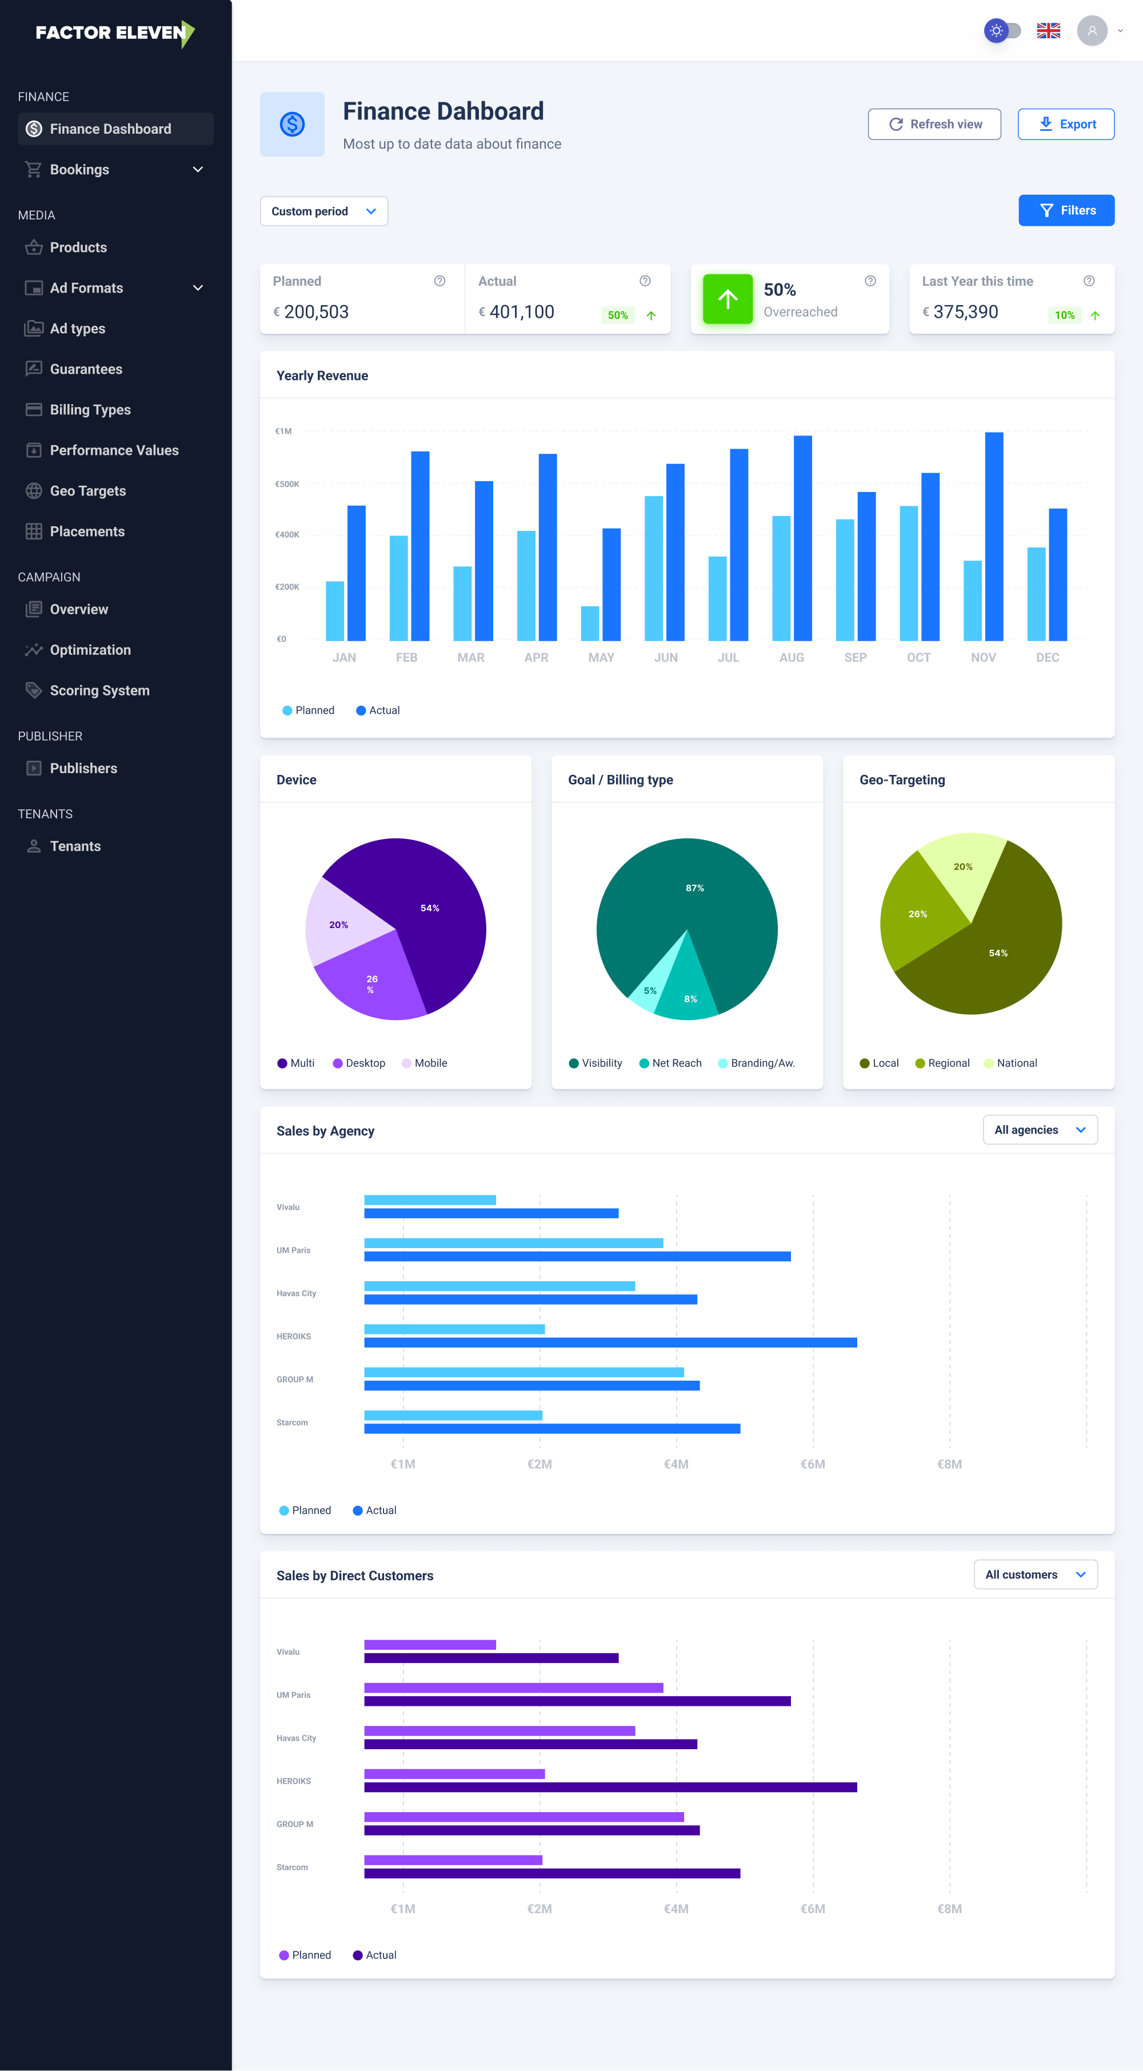Viewport: 1143px width, 2071px height.
Task: Toggle Regional in Geo-Targeting legend
Action: [x=942, y=1064]
